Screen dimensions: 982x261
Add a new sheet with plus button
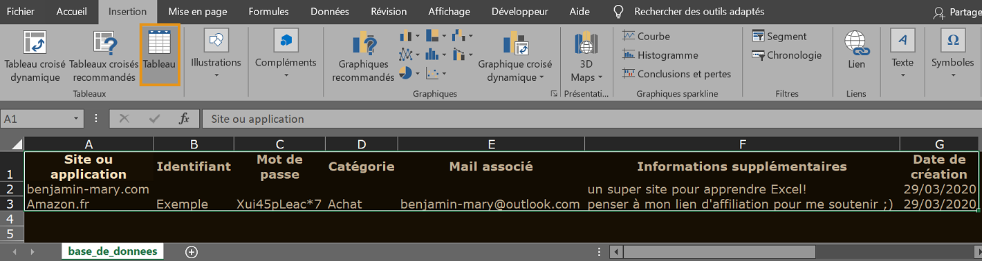[x=192, y=252]
